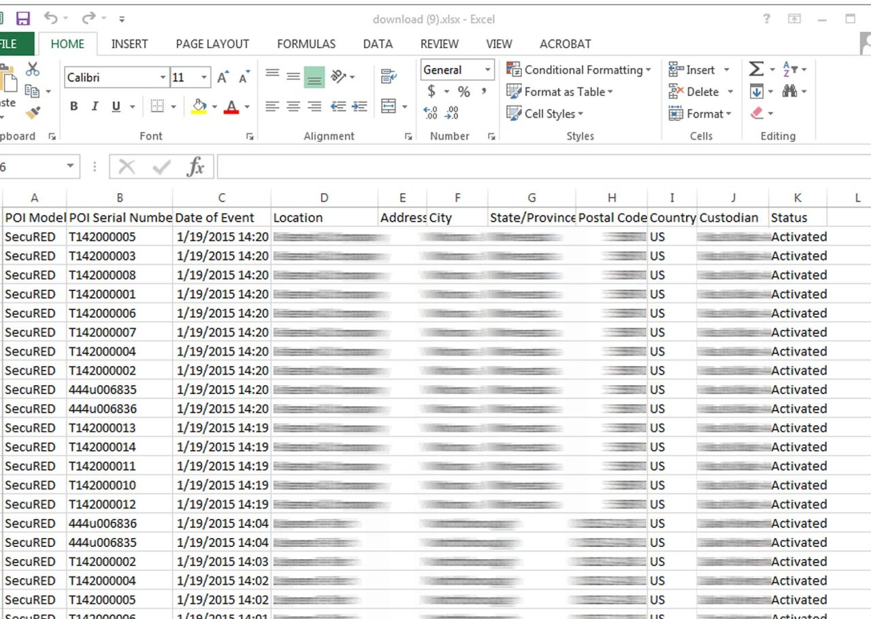Viewport: 871px width, 619px height.
Task: Center-align the selected cell contents
Action: (293, 106)
